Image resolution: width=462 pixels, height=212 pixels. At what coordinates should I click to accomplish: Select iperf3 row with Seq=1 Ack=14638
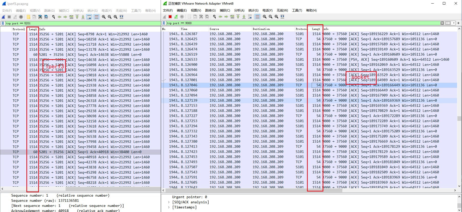80,55
